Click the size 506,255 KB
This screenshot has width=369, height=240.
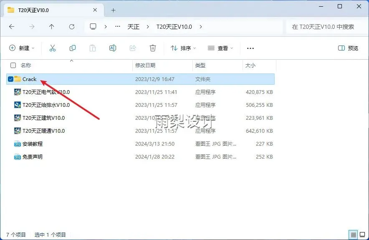point(259,105)
